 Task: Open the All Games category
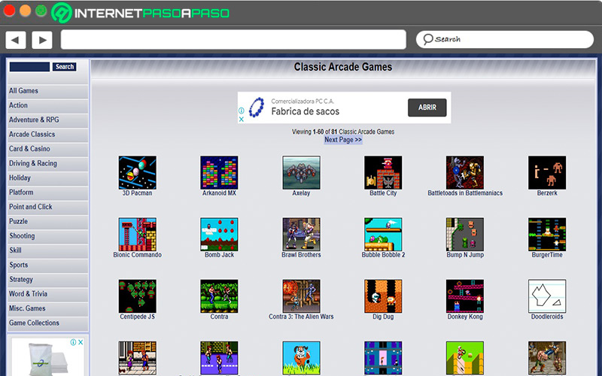48,91
